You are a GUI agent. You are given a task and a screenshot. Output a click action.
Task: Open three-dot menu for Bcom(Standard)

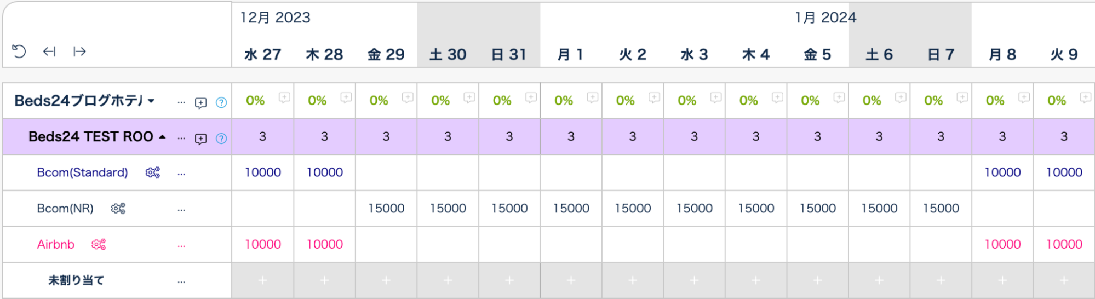(181, 174)
